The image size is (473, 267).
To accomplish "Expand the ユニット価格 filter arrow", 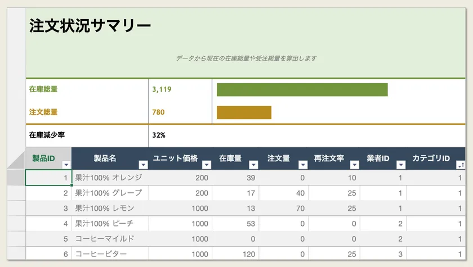I will click(x=207, y=165).
